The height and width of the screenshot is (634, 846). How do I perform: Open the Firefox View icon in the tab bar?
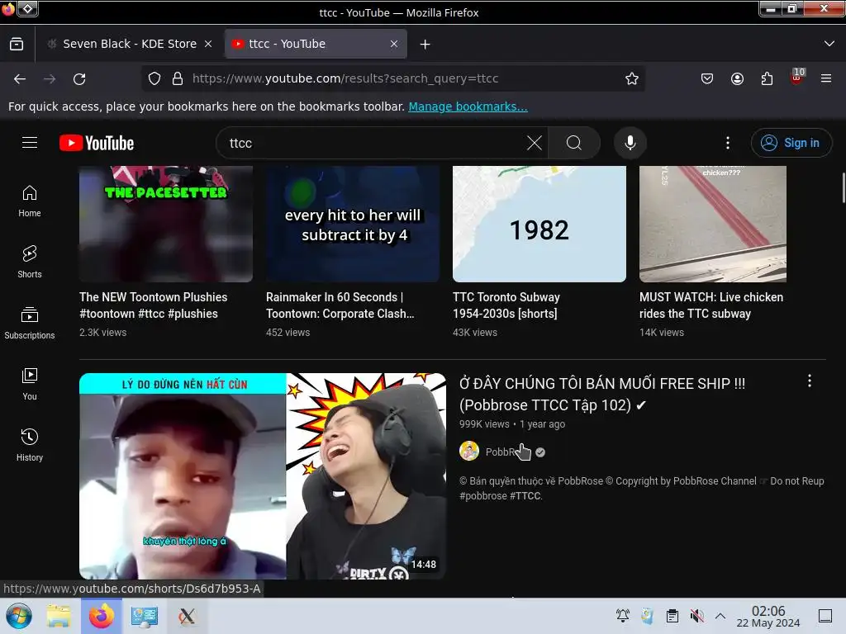click(17, 44)
